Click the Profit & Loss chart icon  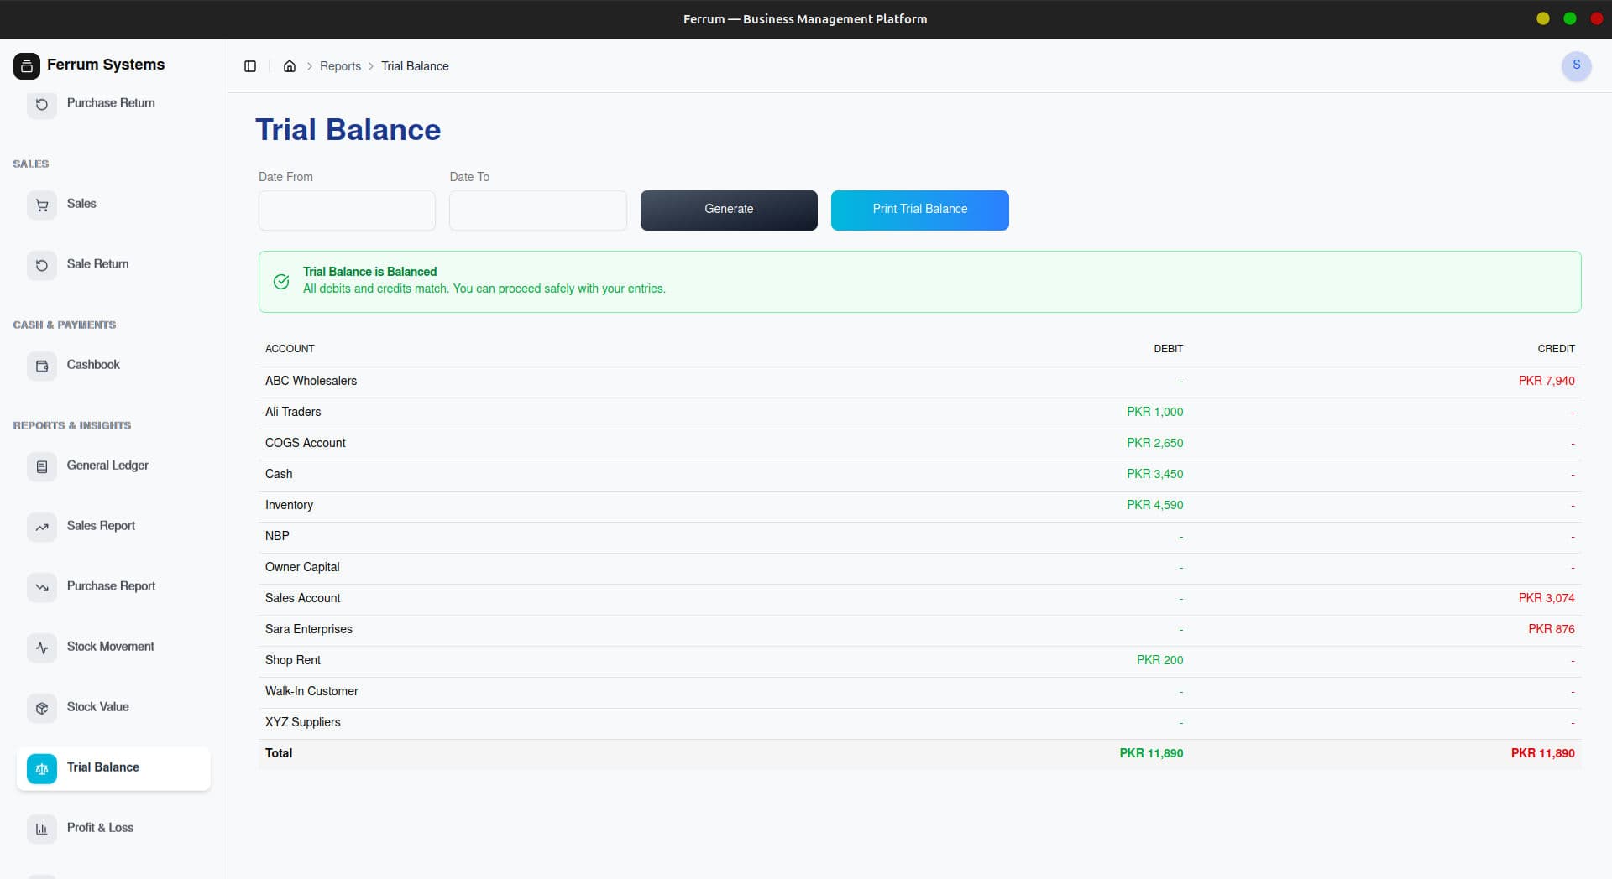click(42, 829)
